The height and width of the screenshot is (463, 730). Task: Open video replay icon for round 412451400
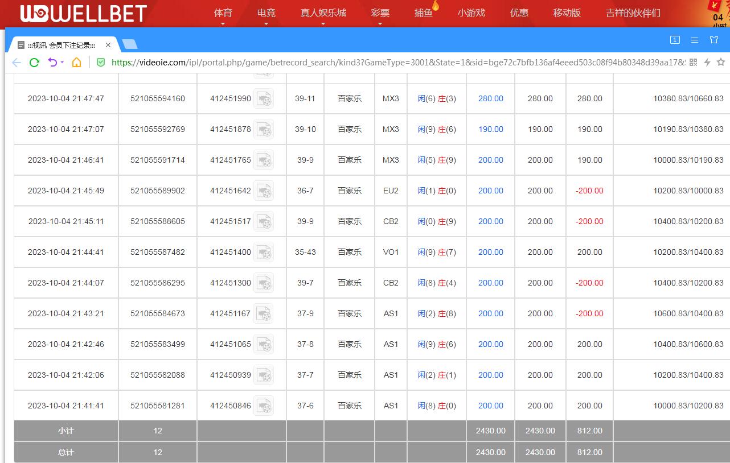coord(264,252)
